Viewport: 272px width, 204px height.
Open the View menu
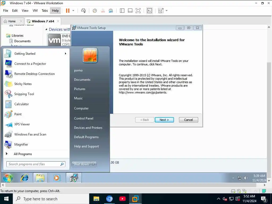click(25, 11)
